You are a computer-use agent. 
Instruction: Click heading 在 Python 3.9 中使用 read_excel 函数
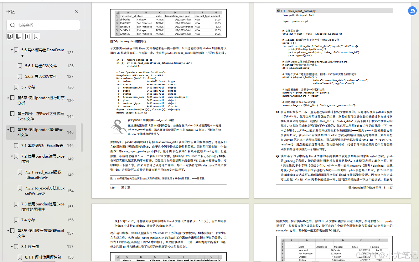pyautogui.click(x=151, y=120)
